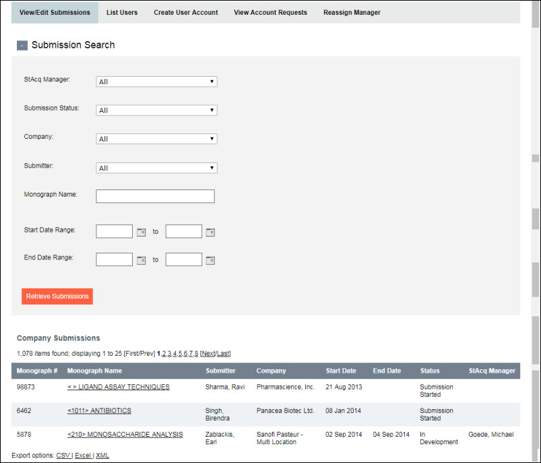Open calendar for Start Date Range ending
This screenshot has height=463, width=541.
(x=210, y=232)
